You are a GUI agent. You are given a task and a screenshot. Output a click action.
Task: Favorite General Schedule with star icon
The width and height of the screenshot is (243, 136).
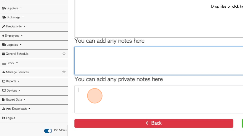point(64,54)
